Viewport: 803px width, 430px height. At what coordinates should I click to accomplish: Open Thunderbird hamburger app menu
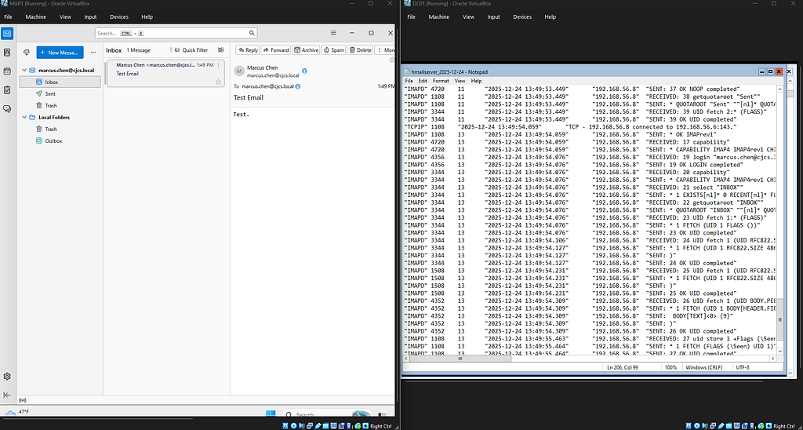[333, 33]
